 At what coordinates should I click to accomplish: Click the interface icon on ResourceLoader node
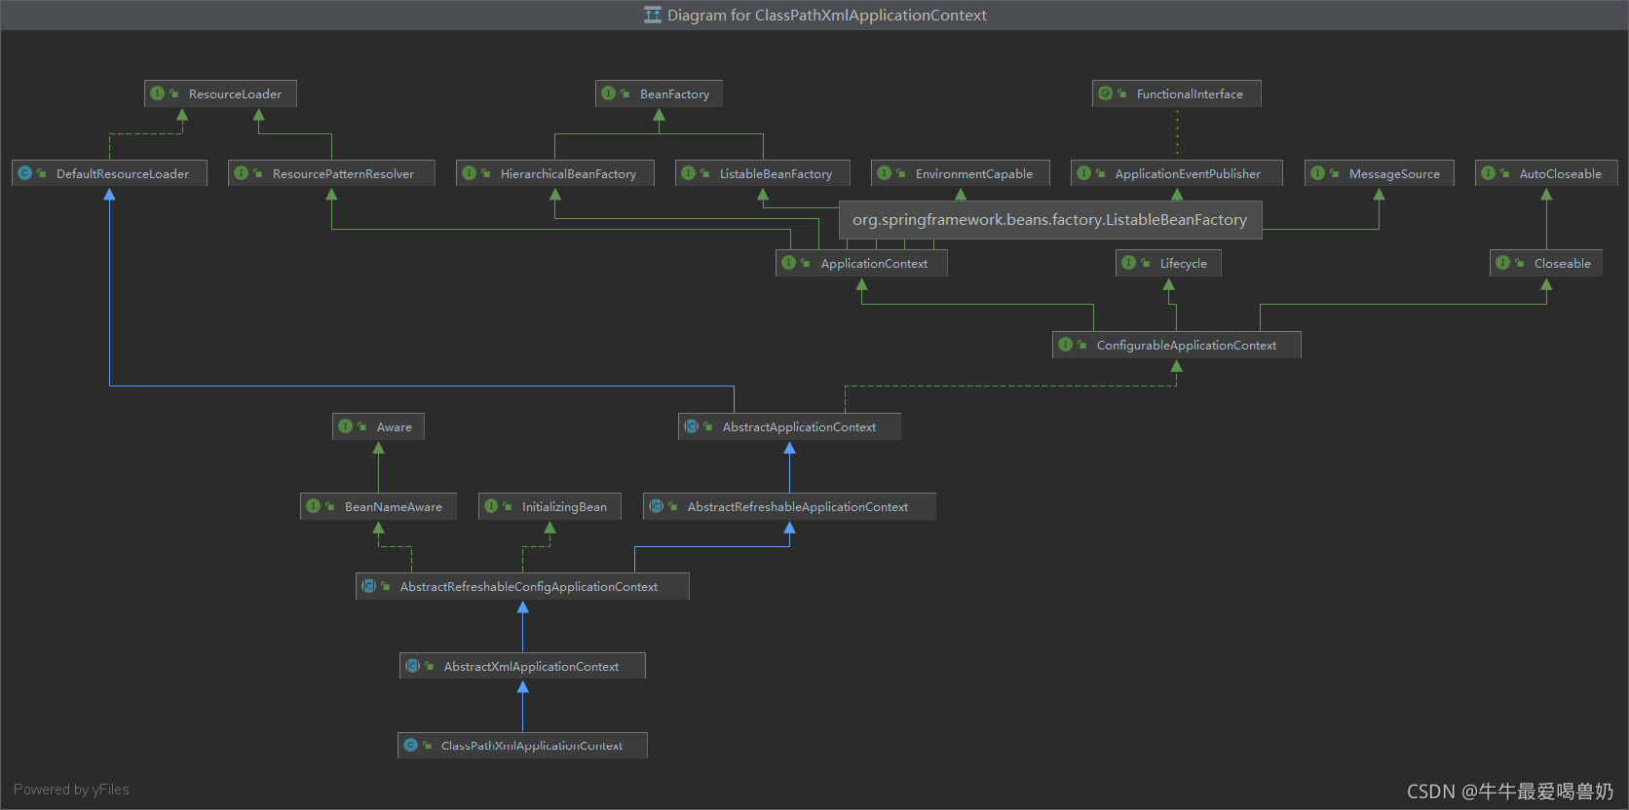coord(158,93)
